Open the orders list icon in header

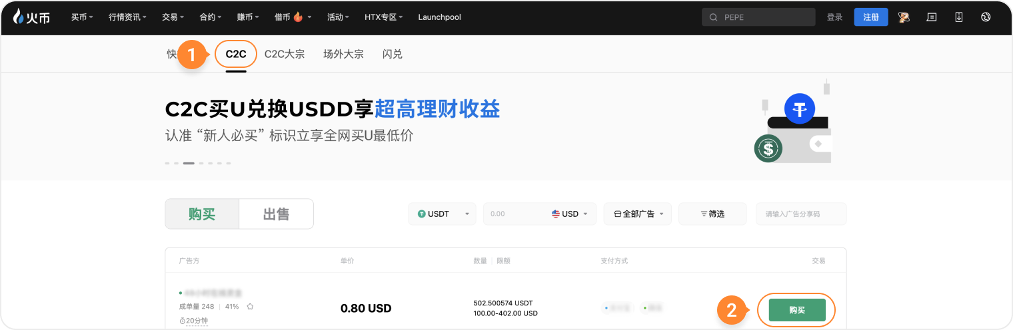(x=932, y=17)
